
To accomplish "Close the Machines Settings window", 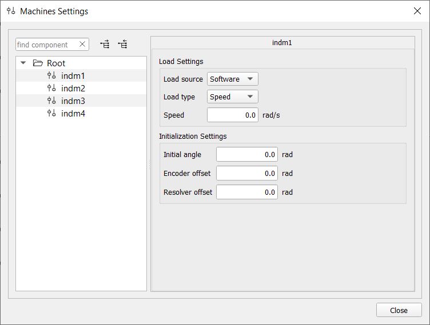I will tap(417, 11).
